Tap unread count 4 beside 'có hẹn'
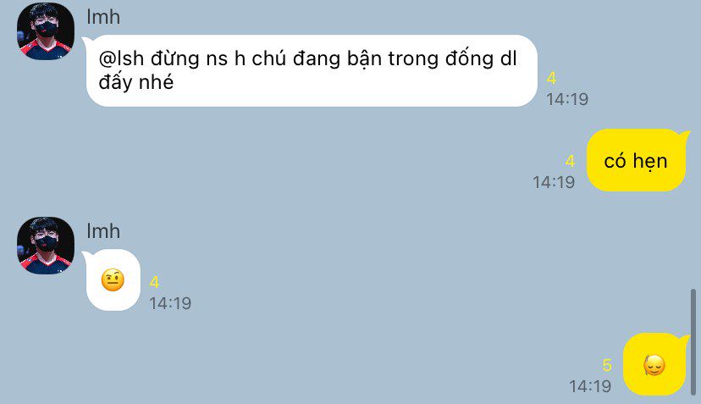 (570, 161)
